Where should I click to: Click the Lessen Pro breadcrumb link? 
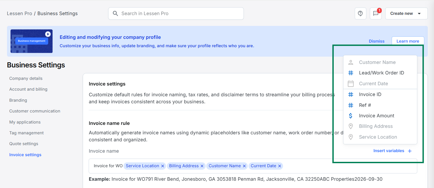tap(19, 13)
